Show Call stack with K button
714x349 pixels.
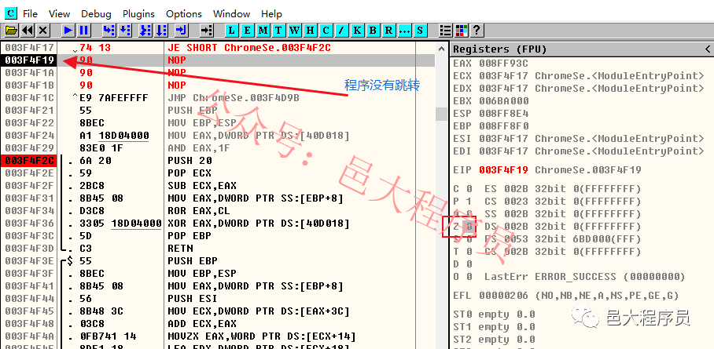click(357, 31)
